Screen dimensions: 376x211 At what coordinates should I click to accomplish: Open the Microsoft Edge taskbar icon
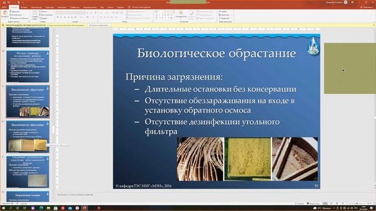tap(41, 208)
